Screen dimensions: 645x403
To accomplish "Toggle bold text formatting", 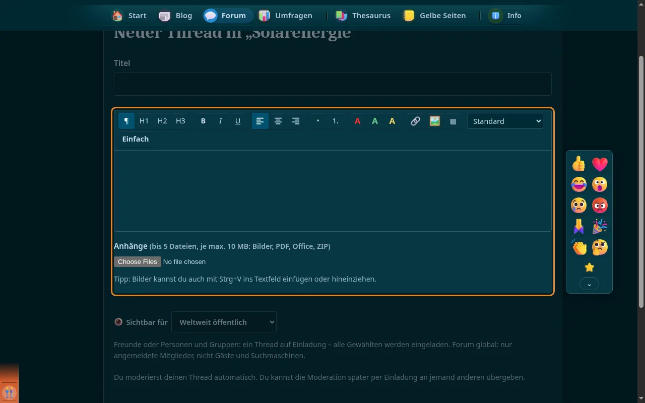I will coord(203,121).
